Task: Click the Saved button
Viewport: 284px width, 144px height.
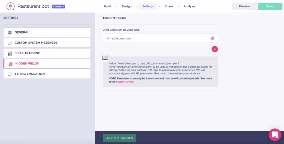Action: coord(270,6)
